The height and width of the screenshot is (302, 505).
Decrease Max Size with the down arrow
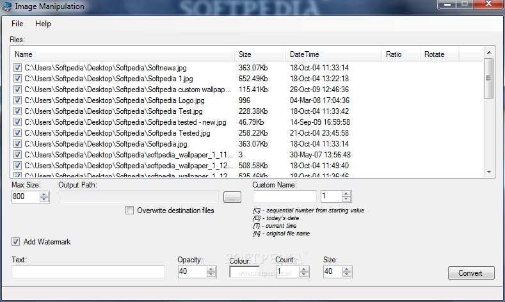coord(44,199)
